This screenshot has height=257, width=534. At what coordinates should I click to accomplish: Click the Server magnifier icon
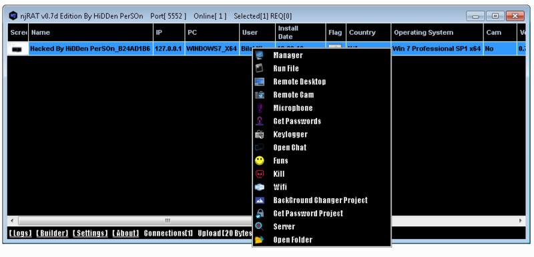tap(260, 227)
